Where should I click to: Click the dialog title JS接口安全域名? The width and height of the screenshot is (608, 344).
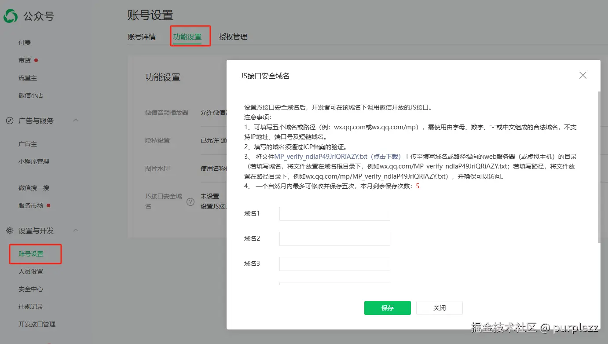point(265,76)
